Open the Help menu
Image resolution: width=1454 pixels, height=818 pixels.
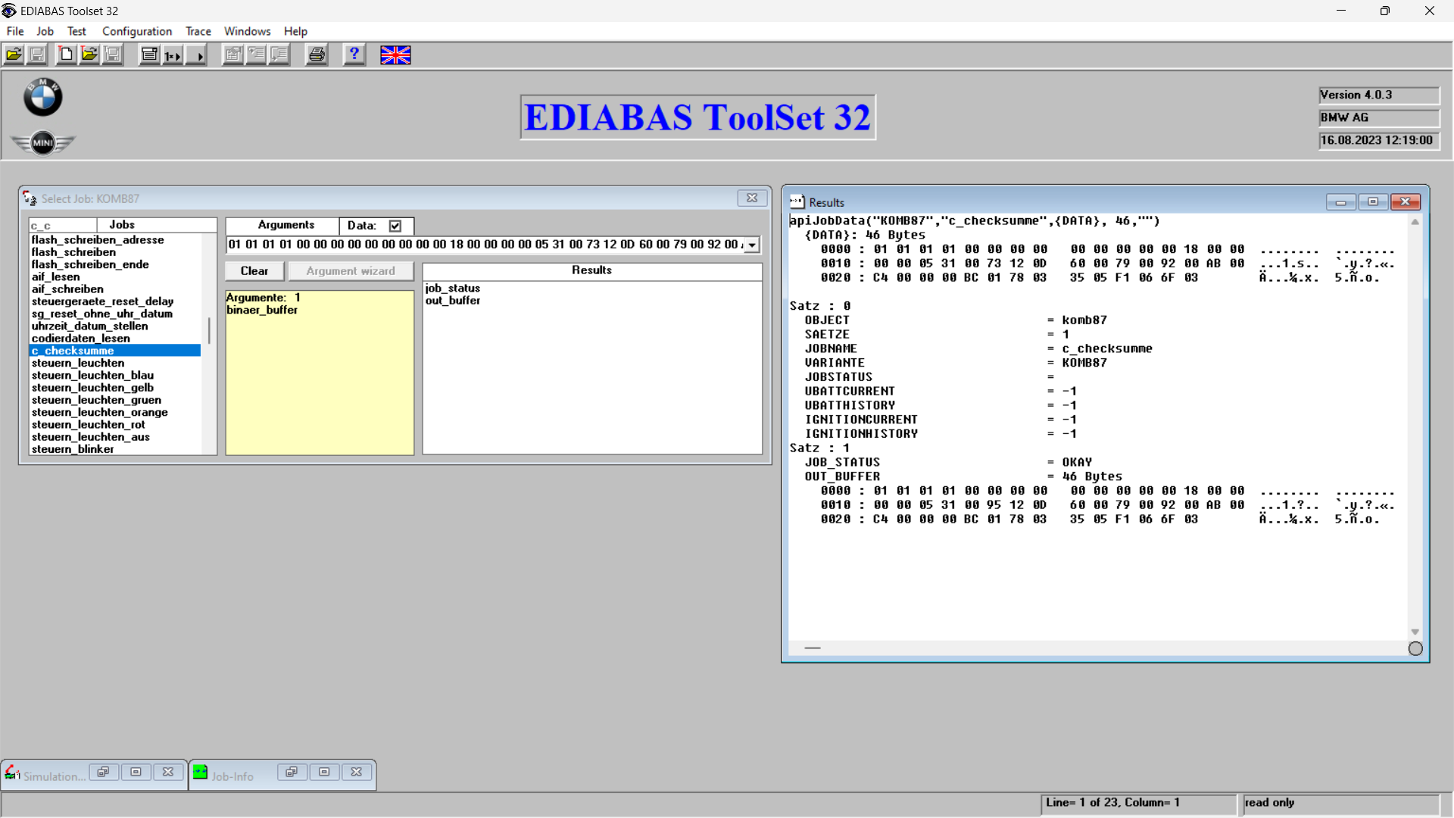295,31
